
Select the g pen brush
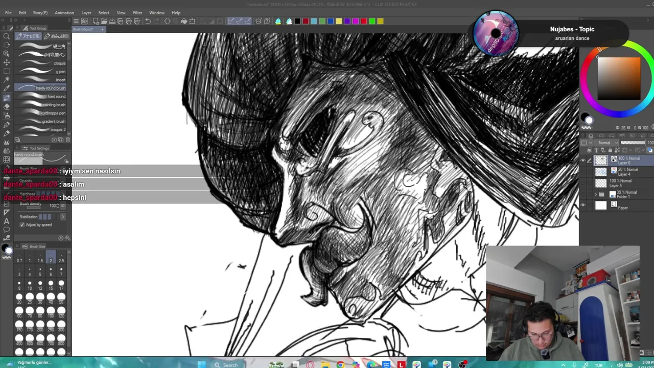pyautogui.click(x=41, y=72)
